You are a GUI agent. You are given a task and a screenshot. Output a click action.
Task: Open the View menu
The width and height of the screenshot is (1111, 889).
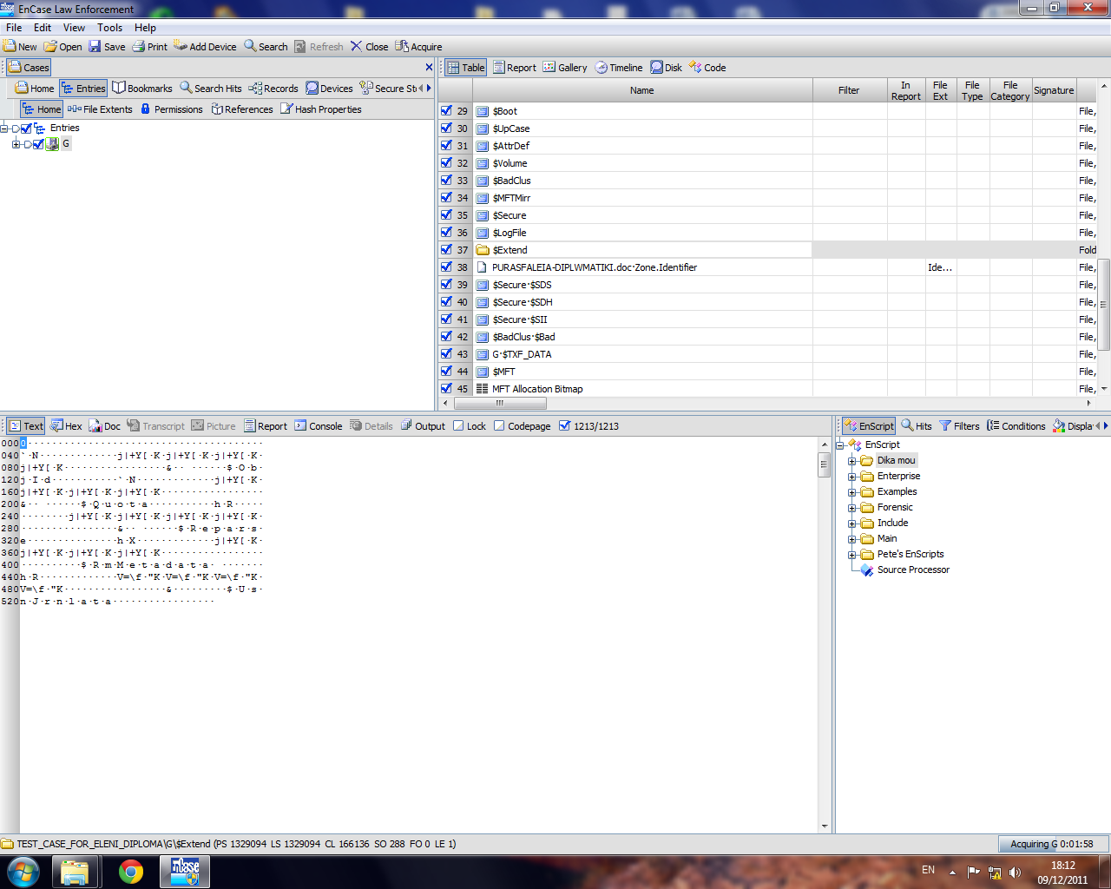pos(74,28)
